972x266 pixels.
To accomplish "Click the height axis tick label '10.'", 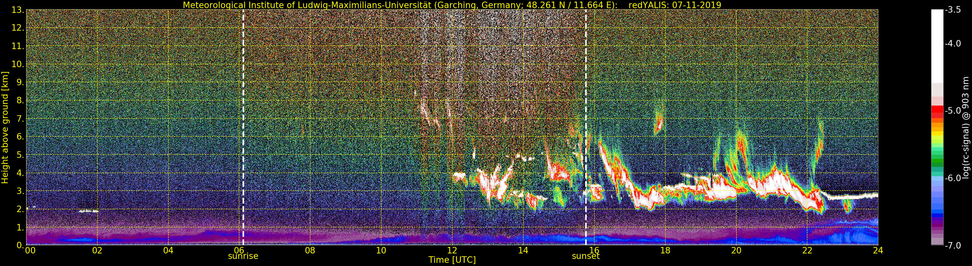I will (x=18, y=65).
